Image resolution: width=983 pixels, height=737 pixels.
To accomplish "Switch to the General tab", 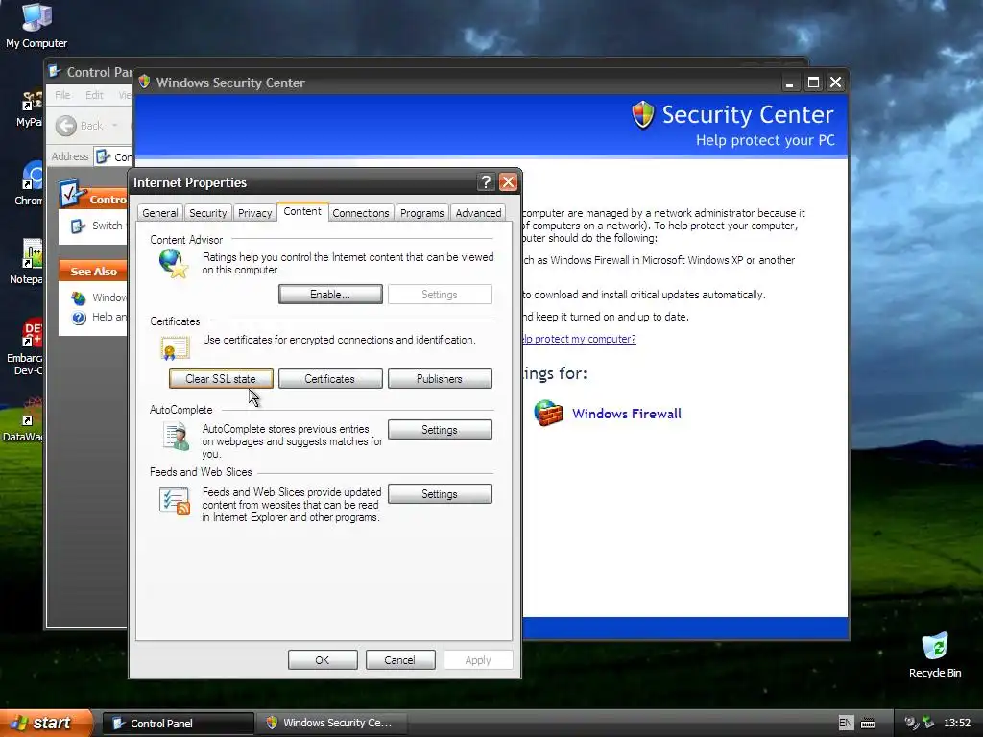I will 160,213.
